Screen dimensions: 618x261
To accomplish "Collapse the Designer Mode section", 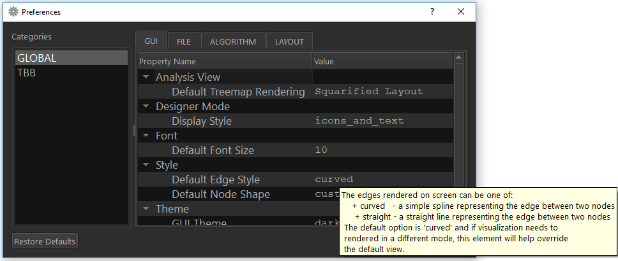I will click(146, 106).
